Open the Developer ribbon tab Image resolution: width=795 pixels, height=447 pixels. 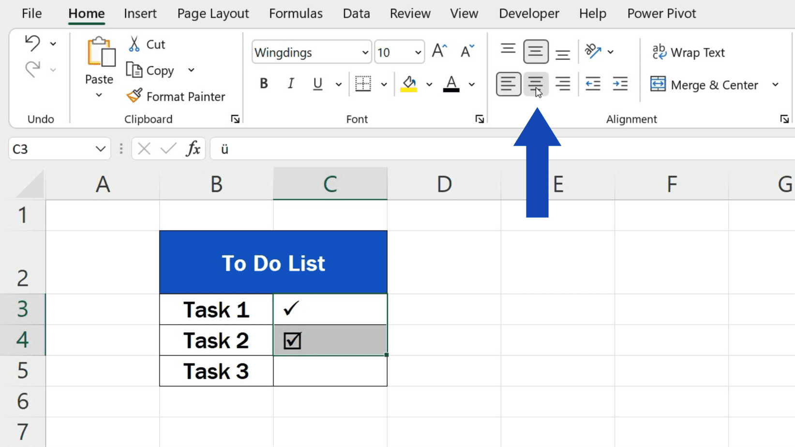[x=528, y=14]
